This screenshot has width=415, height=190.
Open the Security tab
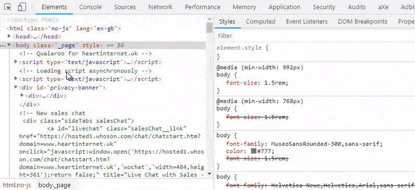point(324,7)
